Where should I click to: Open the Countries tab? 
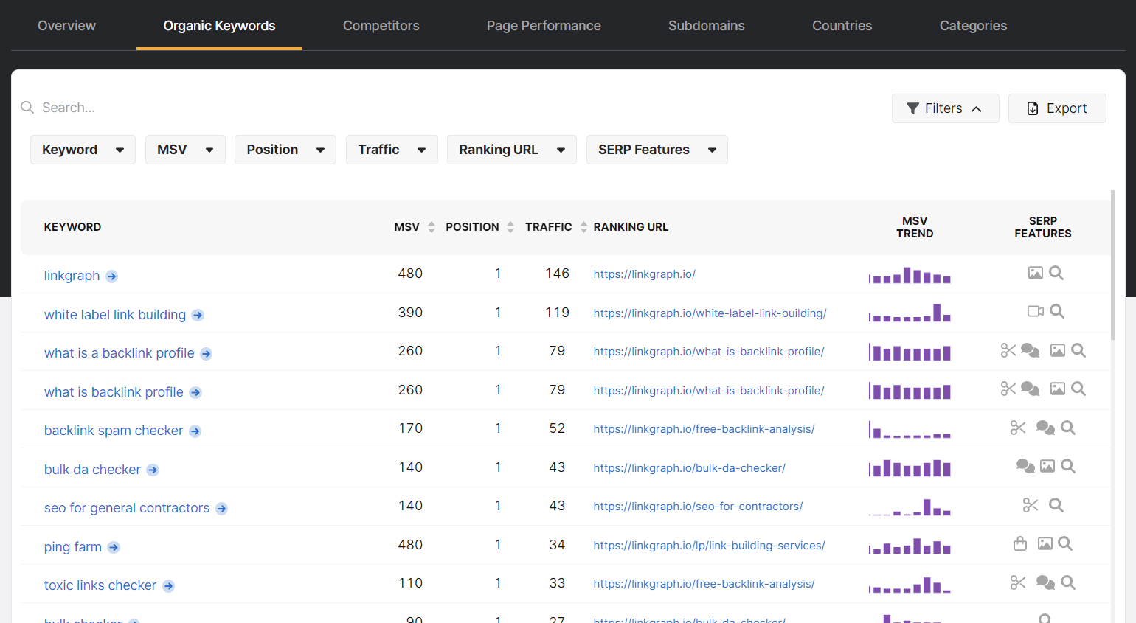click(x=842, y=26)
